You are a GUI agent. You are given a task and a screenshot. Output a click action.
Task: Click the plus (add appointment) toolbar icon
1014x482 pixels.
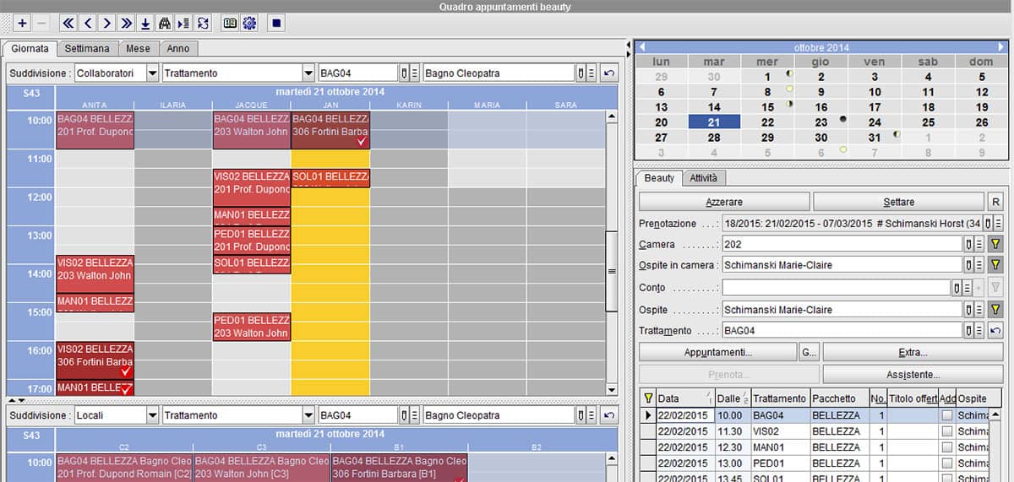click(23, 24)
